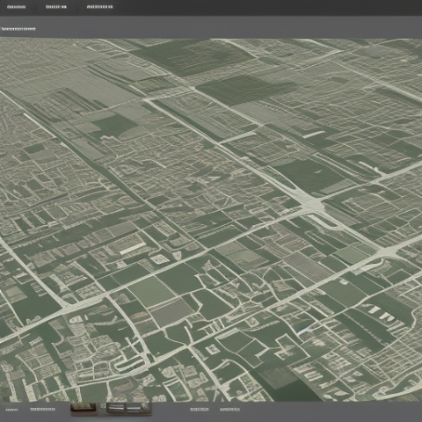Click the text label in the gray toolbar
Viewport: 422px width, 422px height.
18,29
